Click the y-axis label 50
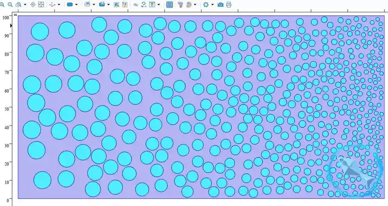Viewport: 388px width, 206px height. tap(7, 109)
